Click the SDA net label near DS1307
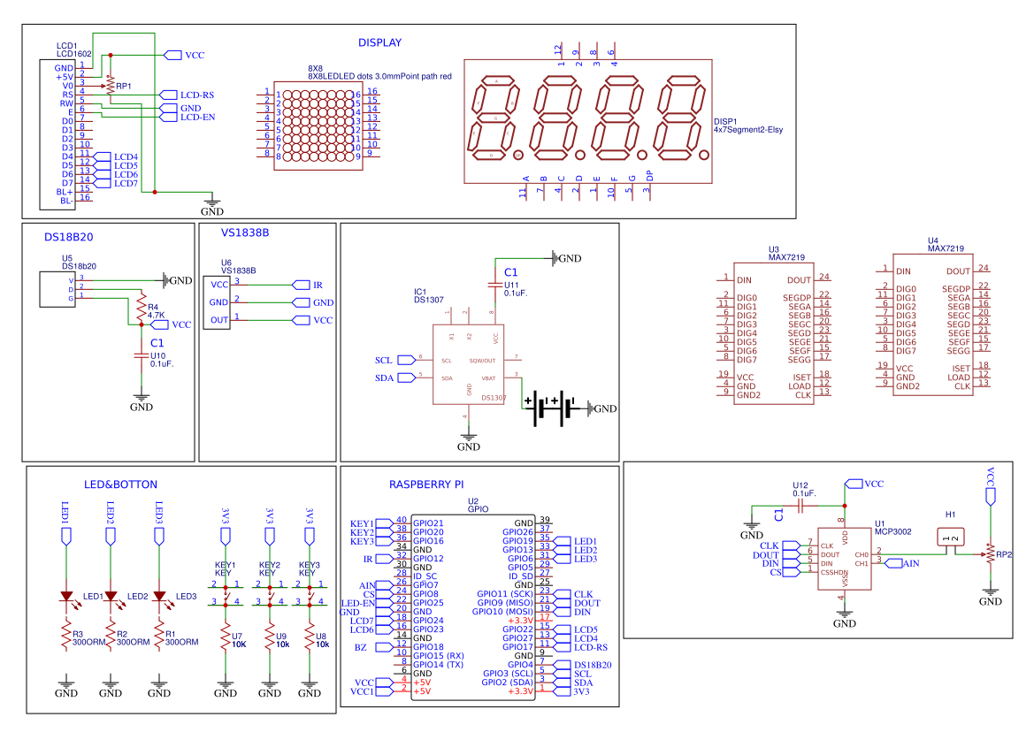This screenshot has width=1034, height=732. click(x=387, y=377)
